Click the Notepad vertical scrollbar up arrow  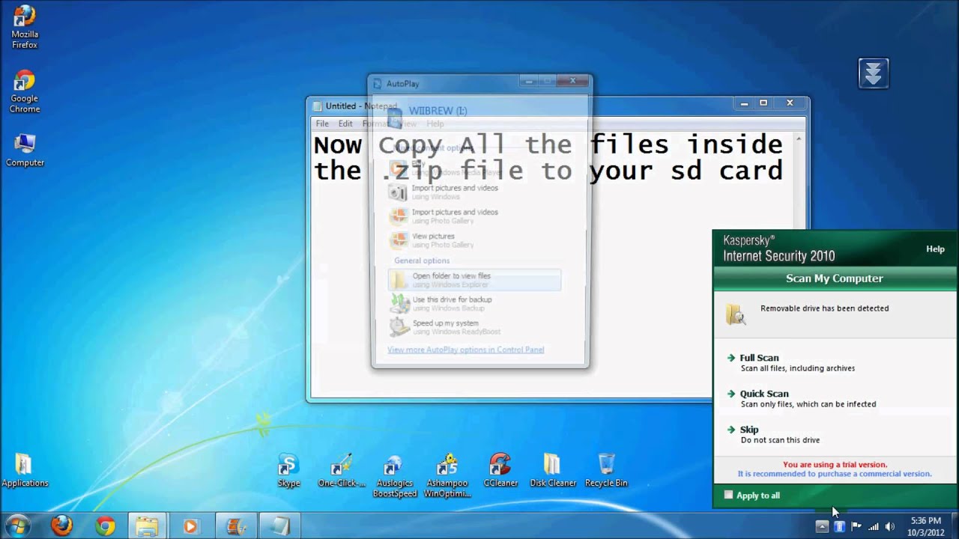(799, 139)
